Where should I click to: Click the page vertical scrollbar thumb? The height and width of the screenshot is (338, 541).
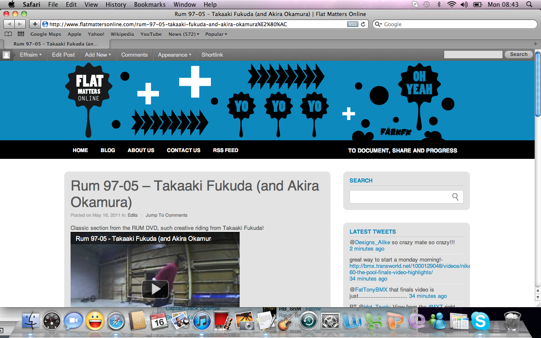point(537,84)
